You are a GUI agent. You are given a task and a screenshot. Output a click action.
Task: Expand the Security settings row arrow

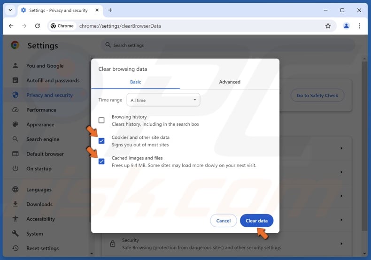[341, 244]
